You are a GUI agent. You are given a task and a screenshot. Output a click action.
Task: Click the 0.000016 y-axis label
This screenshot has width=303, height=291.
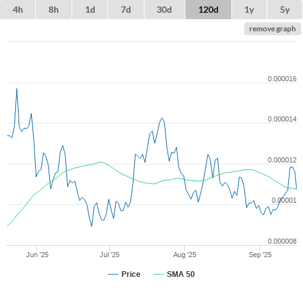[x=282, y=79]
